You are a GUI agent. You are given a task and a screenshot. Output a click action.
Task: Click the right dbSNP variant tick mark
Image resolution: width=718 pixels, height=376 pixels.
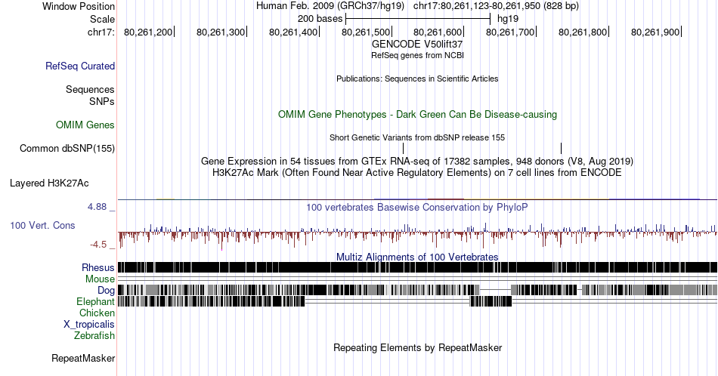[561, 148]
